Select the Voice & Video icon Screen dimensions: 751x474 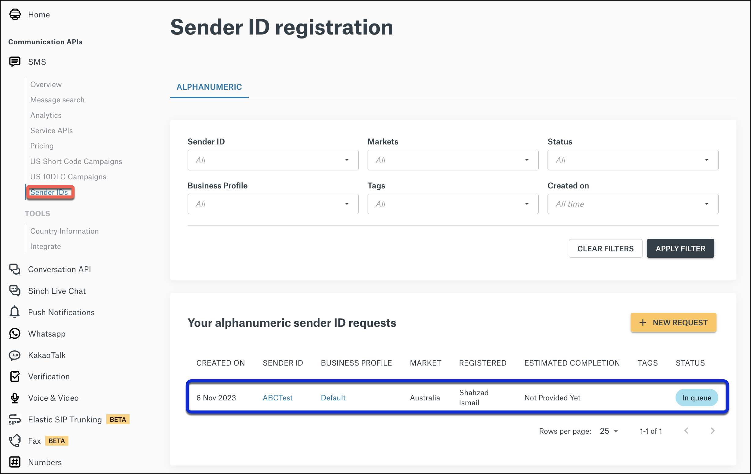tap(14, 398)
